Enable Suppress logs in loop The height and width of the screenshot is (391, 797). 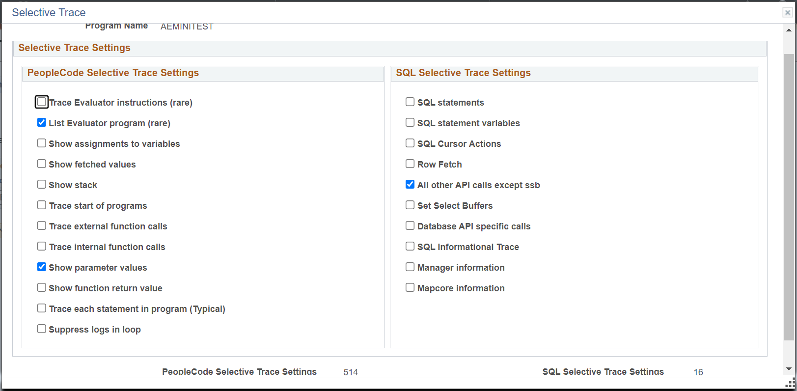[42, 329]
